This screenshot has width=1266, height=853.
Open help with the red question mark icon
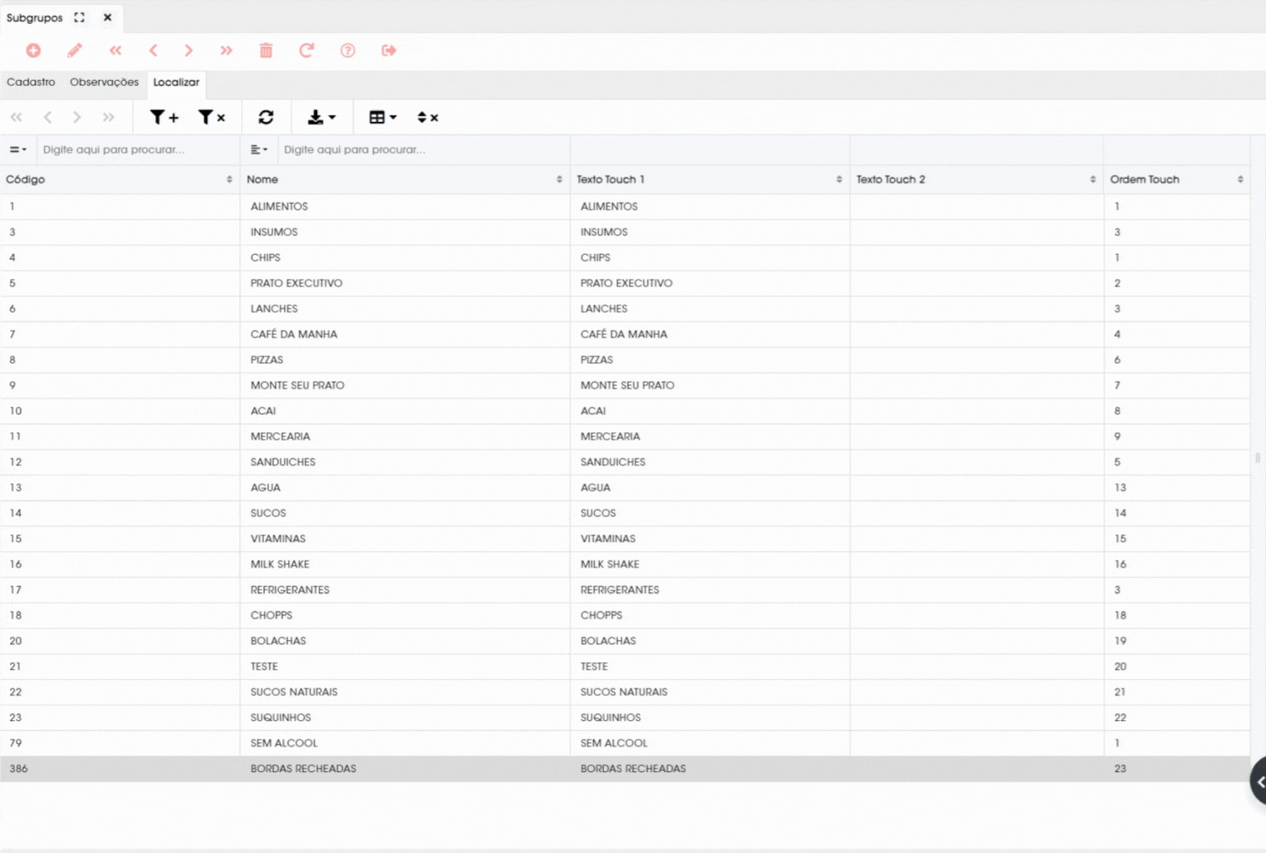coord(347,50)
